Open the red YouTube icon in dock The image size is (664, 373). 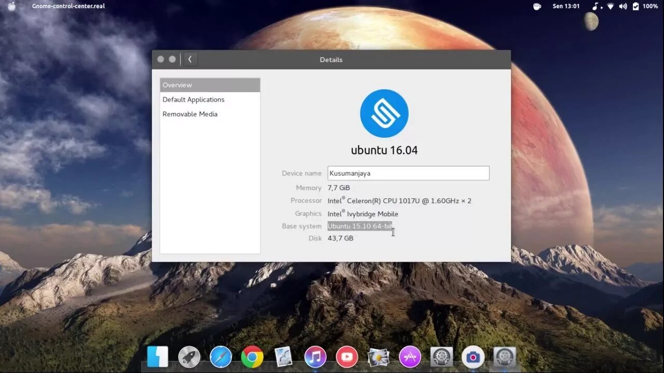(x=347, y=357)
